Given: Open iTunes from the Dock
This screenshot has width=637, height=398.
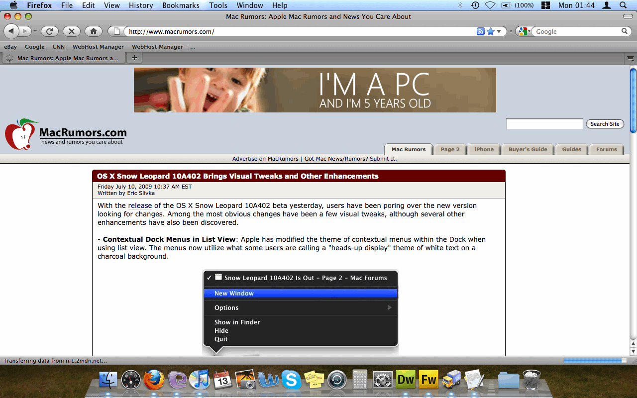Looking at the screenshot, I should point(200,380).
